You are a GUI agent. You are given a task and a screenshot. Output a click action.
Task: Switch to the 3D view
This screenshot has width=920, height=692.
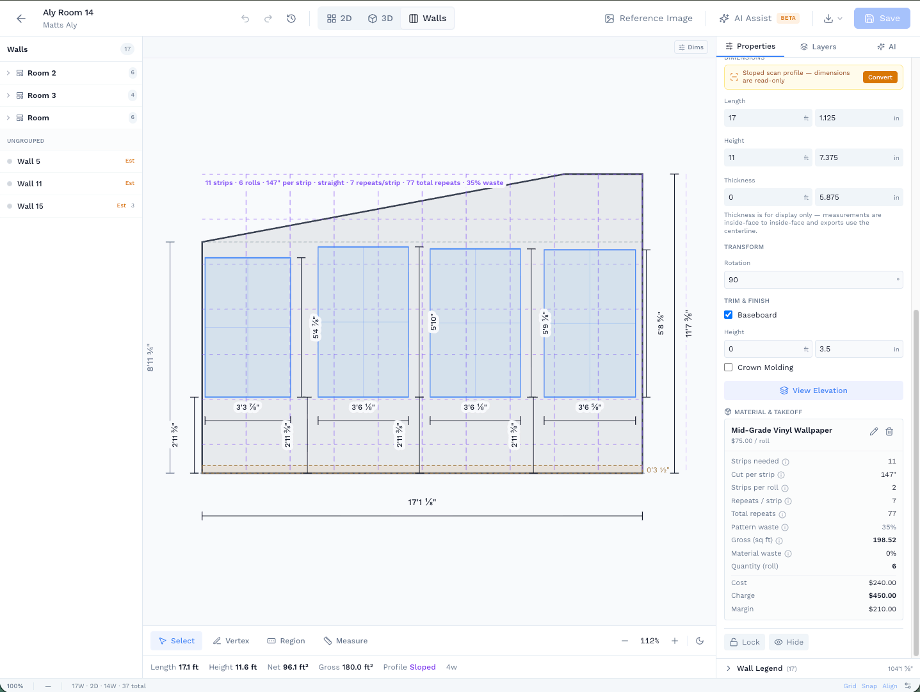380,19
